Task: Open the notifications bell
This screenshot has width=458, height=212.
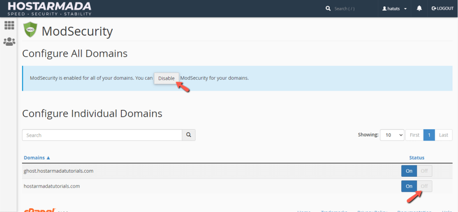Action: click(x=420, y=8)
